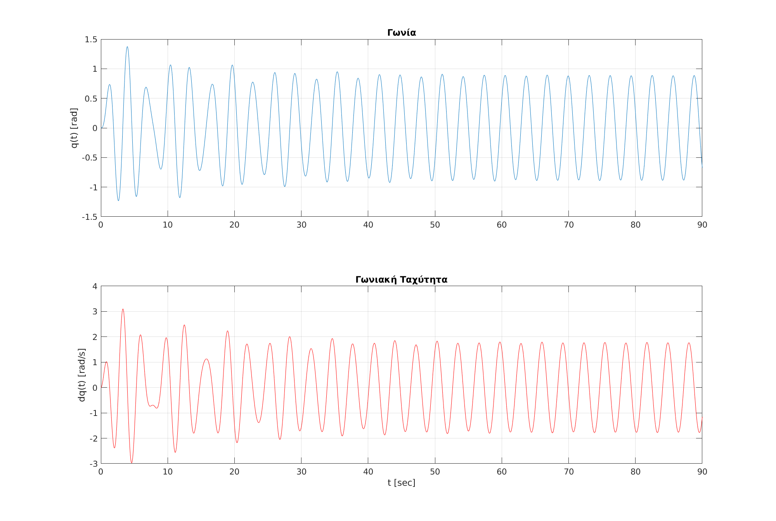Click the '4' tick on angular velocity axis
Viewport: 776px width, 521px height.
coord(95,286)
